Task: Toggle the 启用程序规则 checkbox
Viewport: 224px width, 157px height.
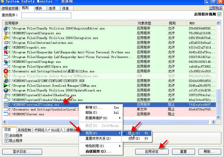Action: click(x=220, y=14)
